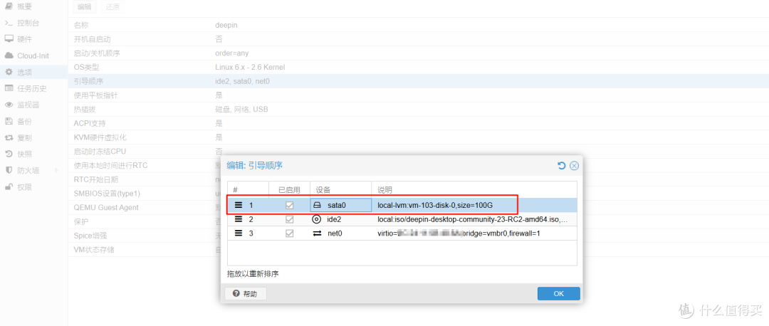The image size is (769, 326).
Task: Click the 快照 history clock icon
Action: [9, 154]
